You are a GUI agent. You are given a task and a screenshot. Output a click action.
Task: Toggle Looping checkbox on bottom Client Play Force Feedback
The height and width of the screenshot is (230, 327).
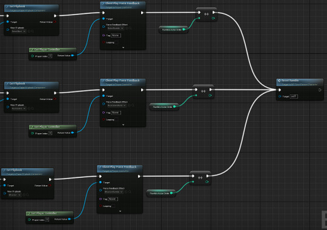[x=113, y=206]
